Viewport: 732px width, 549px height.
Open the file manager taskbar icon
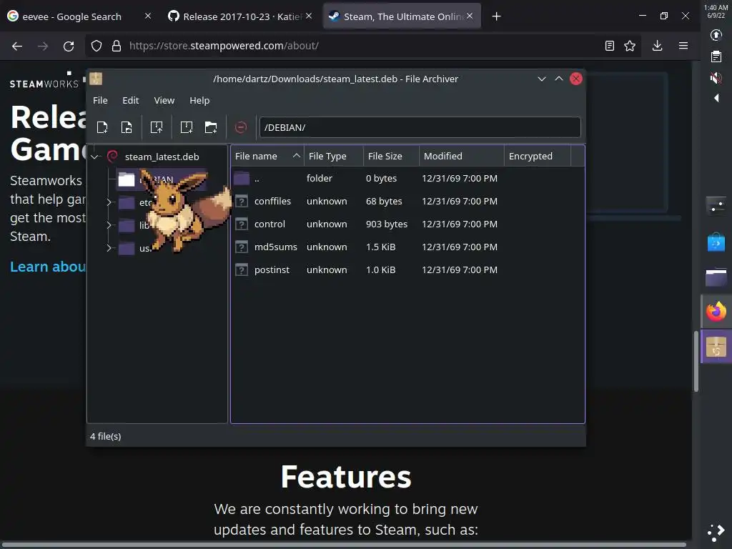tap(716, 277)
